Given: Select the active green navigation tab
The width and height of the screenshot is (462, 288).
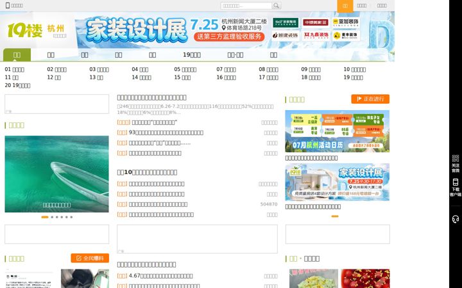Looking at the screenshot, I should (x=17, y=55).
